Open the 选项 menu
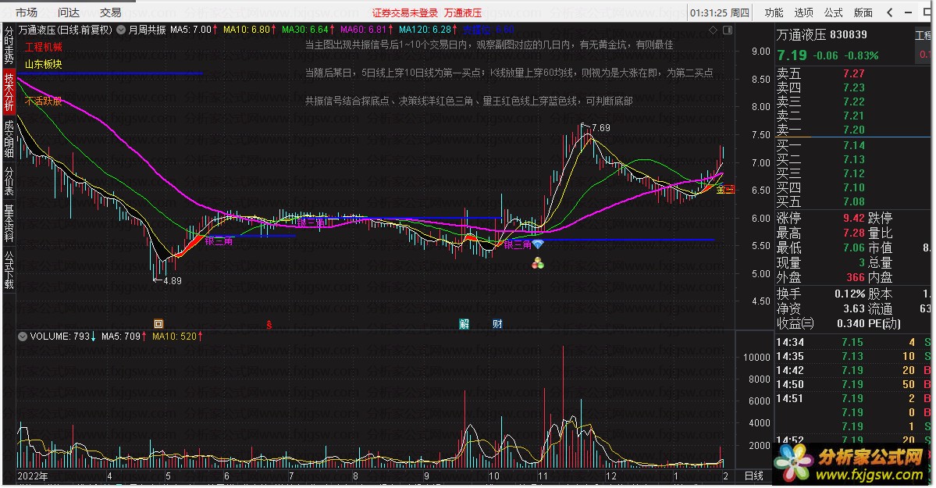Screen dimensions: 936x488 click(x=804, y=12)
